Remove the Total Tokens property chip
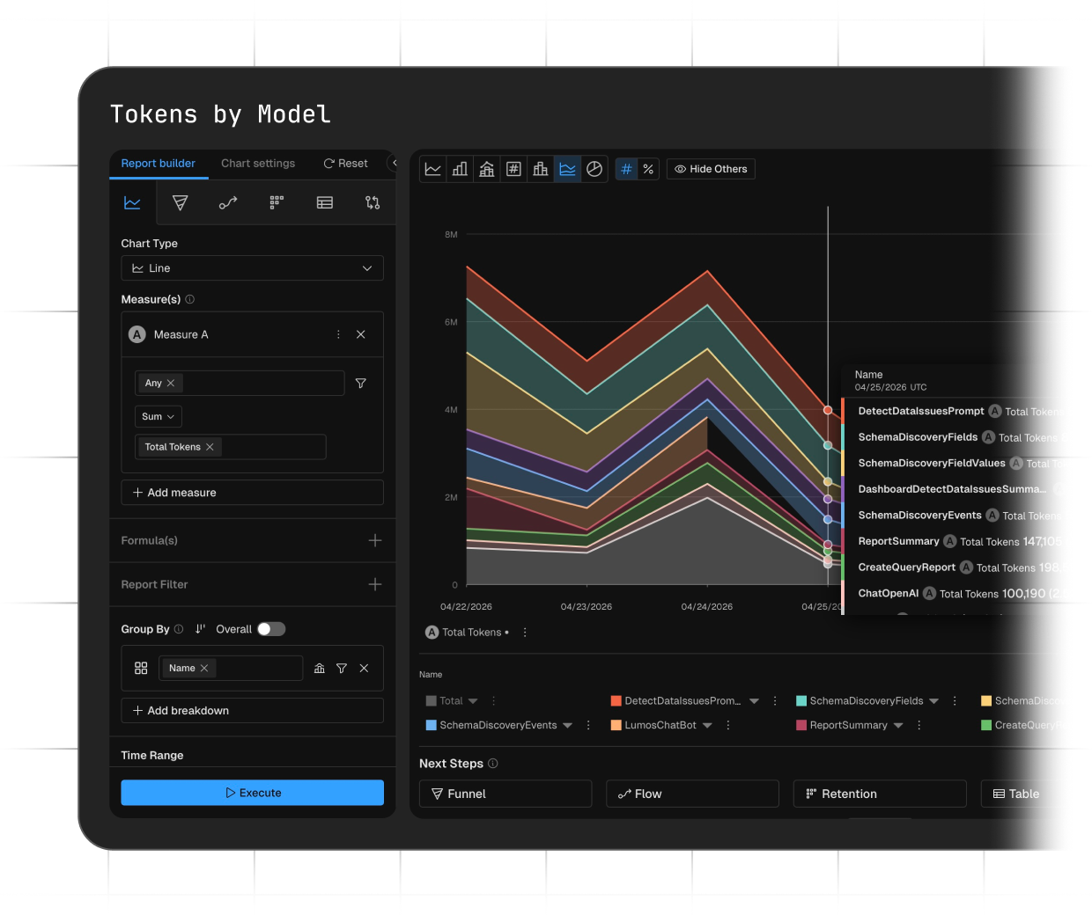 (x=210, y=447)
